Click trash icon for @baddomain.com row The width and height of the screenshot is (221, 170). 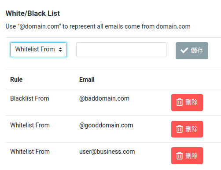click(179, 102)
